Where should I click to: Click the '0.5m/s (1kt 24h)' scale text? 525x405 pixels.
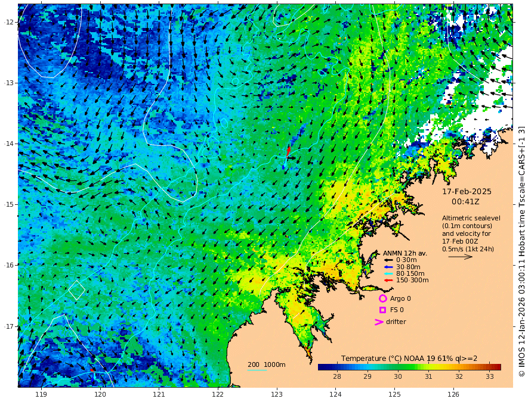(x=468, y=249)
